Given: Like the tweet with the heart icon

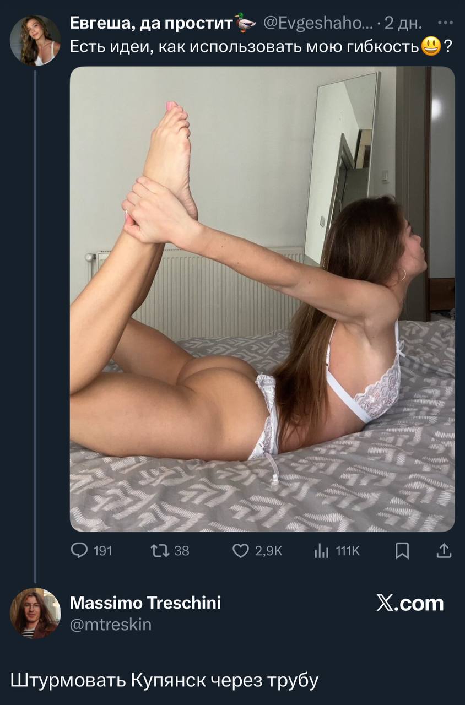Looking at the screenshot, I should [240, 550].
